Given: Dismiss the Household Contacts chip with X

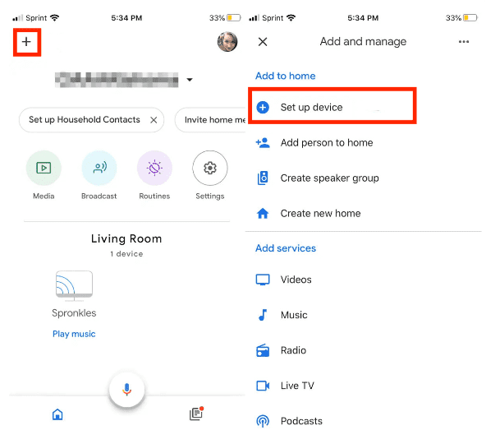Looking at the screenshot, I should pyautogui.click(x=154, y=120).
